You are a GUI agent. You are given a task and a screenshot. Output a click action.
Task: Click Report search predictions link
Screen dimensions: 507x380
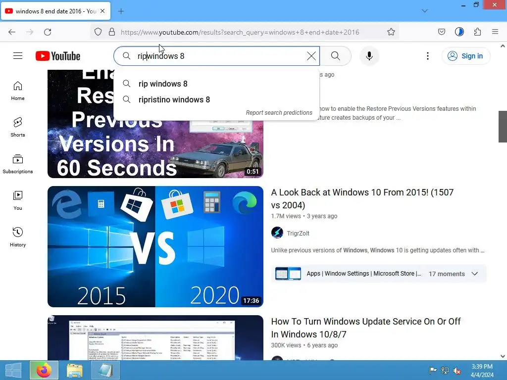(x=279, y=112)
